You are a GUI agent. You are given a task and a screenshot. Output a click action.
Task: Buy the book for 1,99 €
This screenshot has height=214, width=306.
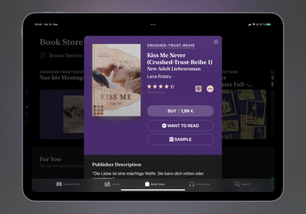180,111
